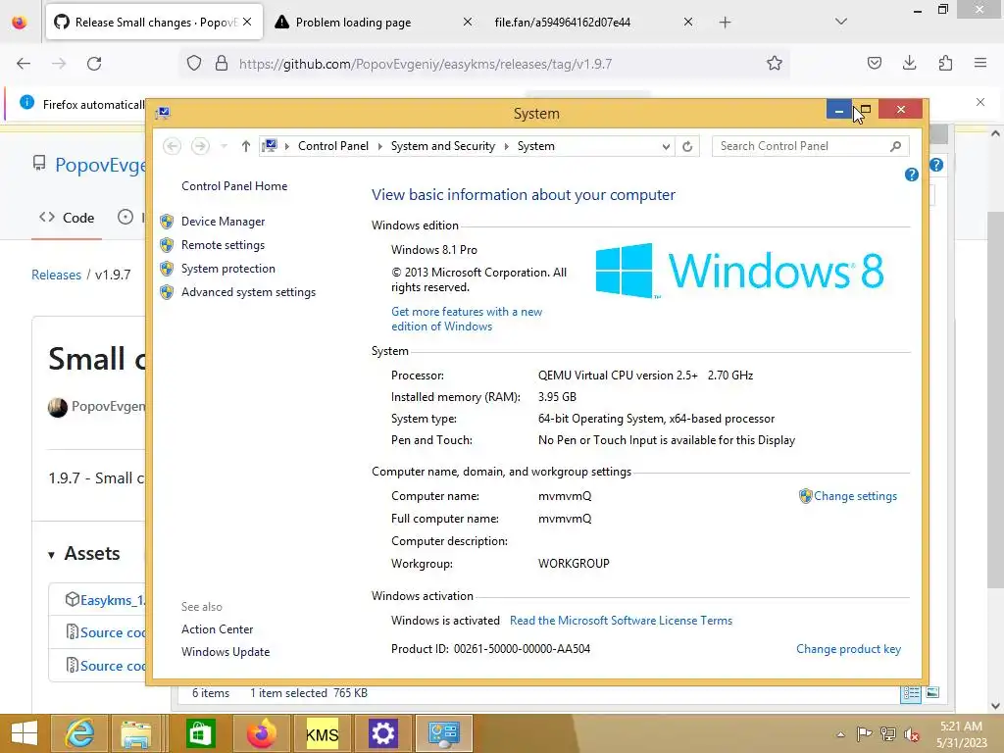Reload the page in Firefox
The image size is (1004, 753).
(x=94, y=64)
